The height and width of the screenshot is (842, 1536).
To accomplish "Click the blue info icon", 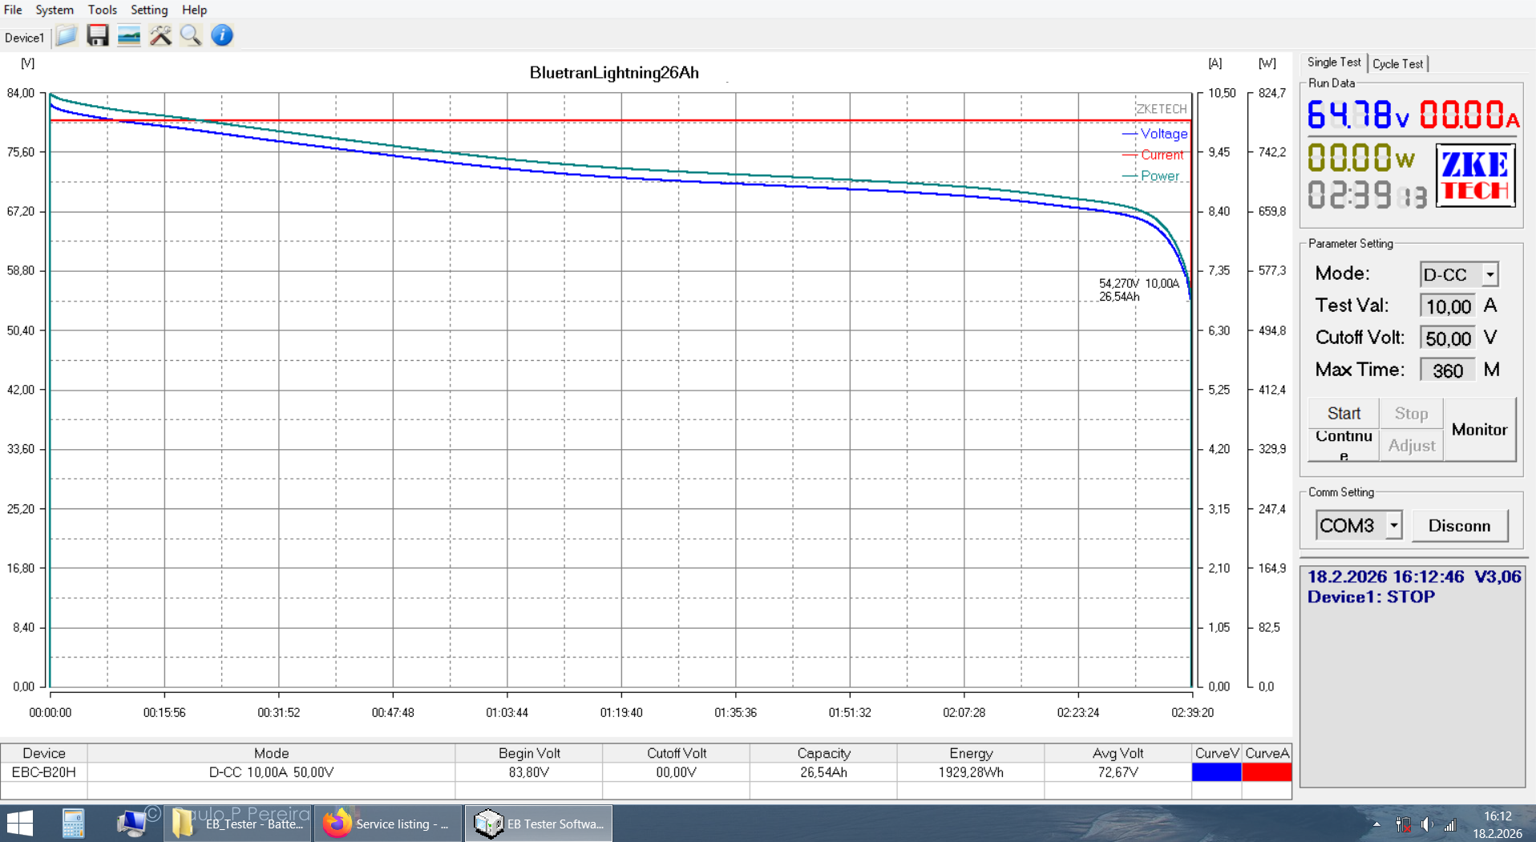I will (x=222, y=36).
